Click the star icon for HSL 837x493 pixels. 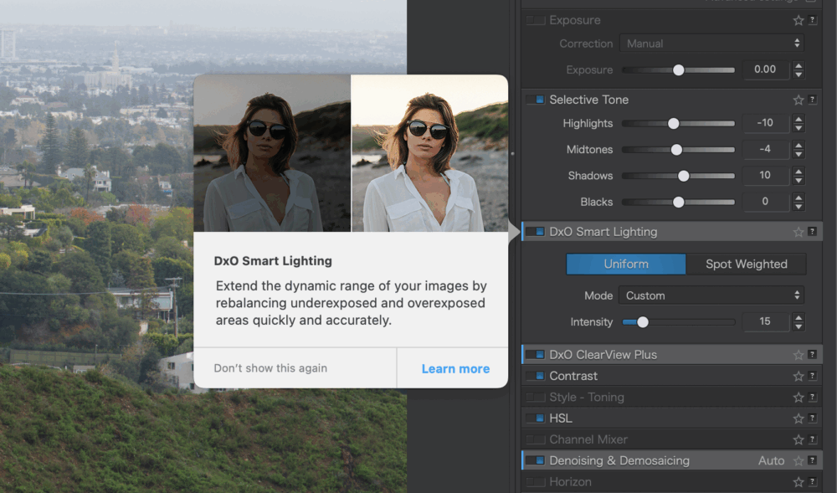[798, 419]
